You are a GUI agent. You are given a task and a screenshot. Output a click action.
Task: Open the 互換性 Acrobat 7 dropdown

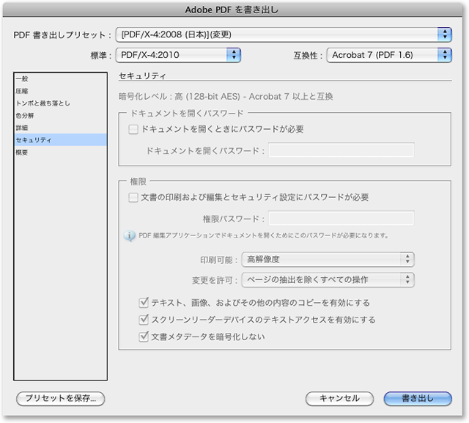coord(388,54)
